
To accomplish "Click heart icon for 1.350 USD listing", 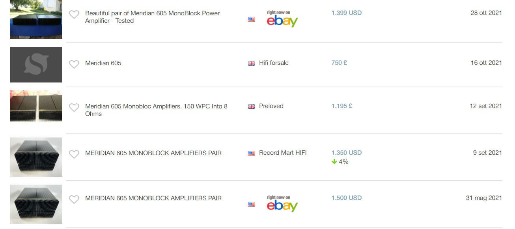I will tap(74, 154).
